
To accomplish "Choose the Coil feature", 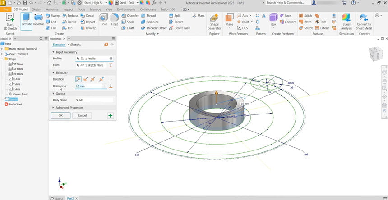I will tap(51, 28).
